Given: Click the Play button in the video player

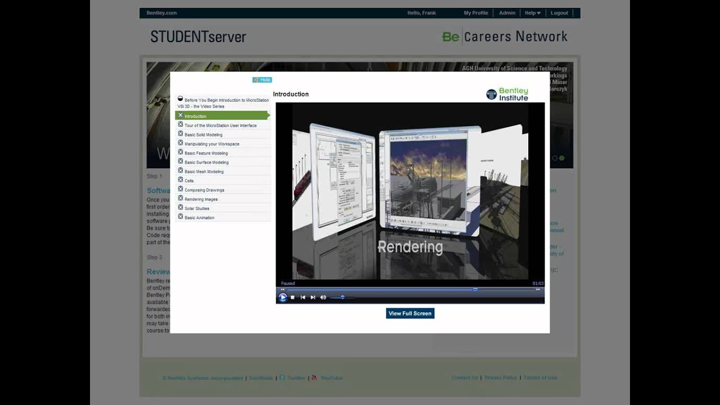Looking at the screenshot, I should pos(282,297).
